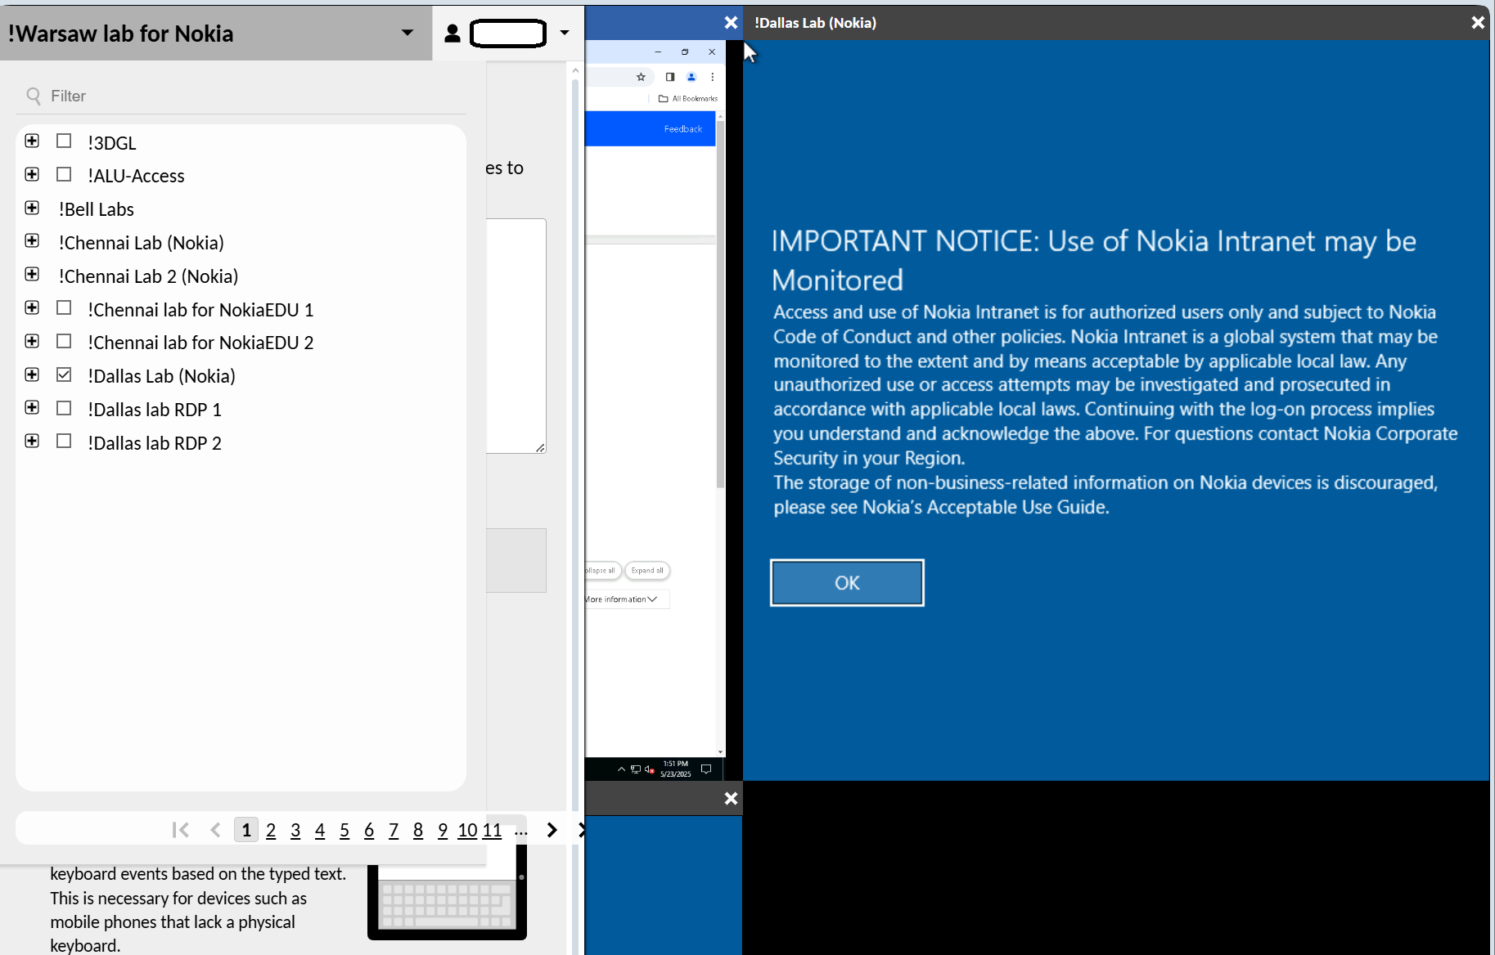The image size is (1495, 955).
Task: Click the bookmark star icon in browser
Action: tap(641, 77)
